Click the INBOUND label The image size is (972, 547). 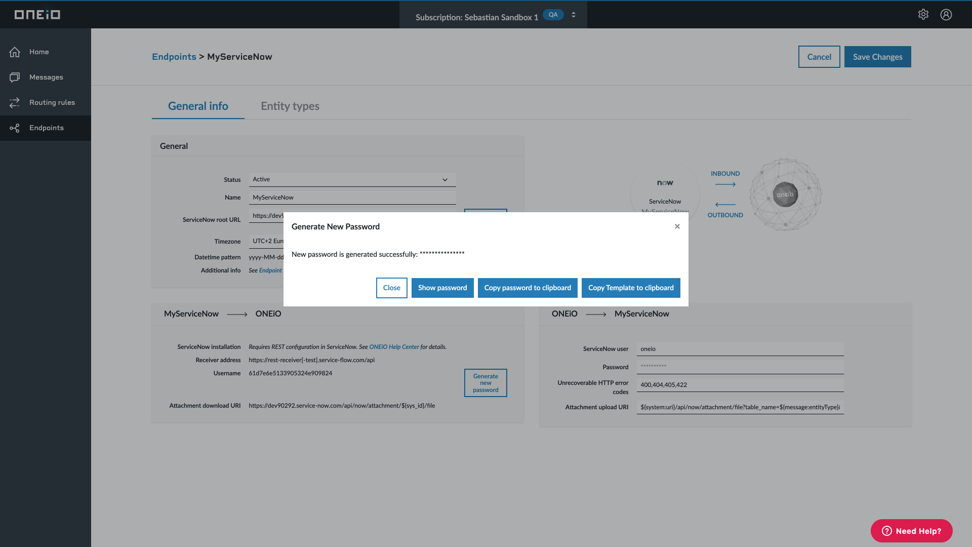click(x=725, y=174)
